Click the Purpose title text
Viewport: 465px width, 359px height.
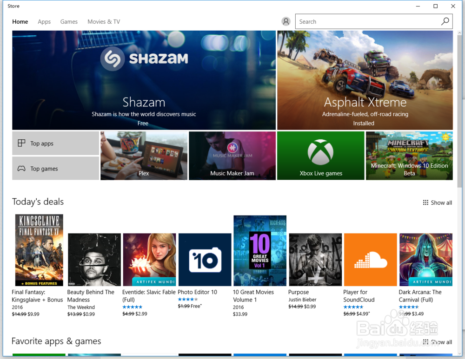pos(299,292)
